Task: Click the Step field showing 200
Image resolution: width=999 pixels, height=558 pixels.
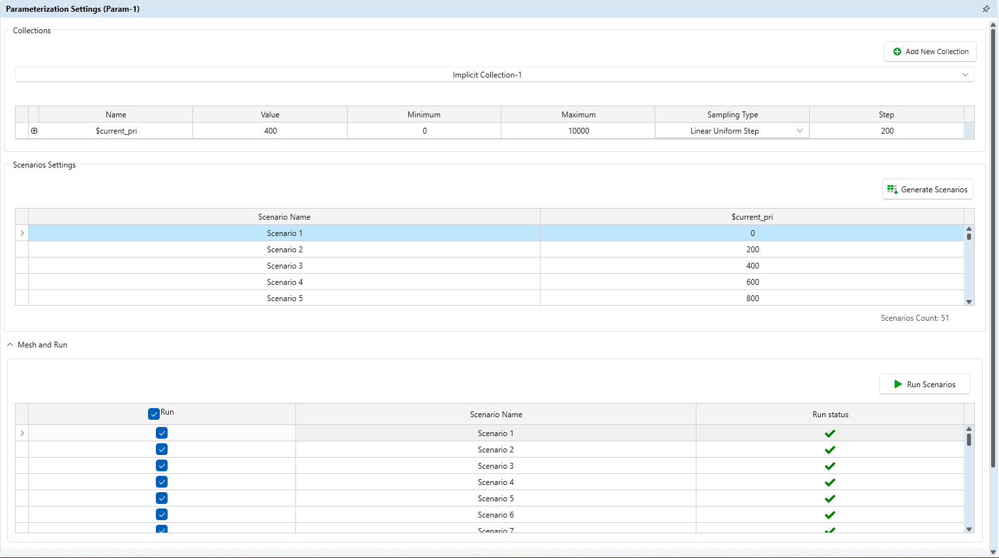Action: pos(887,131)
